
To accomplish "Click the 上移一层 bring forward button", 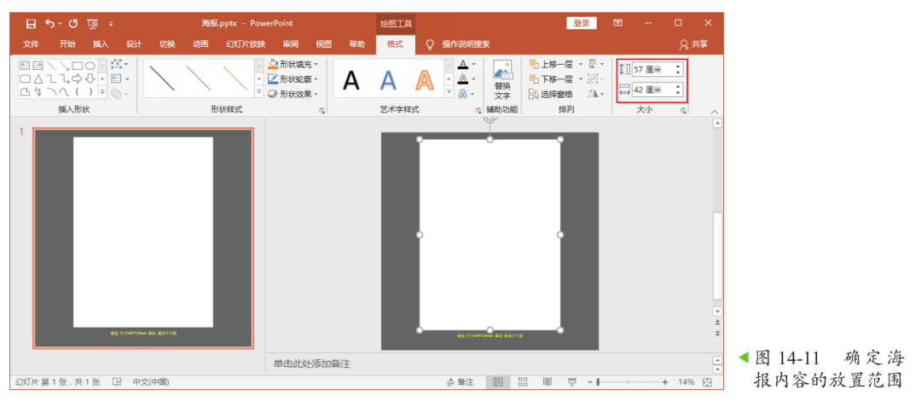I will [x=550, y=64].
